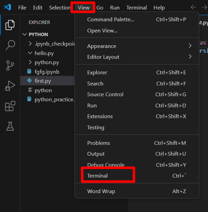Click the Open View menu entry
The height and width of the screenshot is (212, 208).
click(x=102, y=31)
